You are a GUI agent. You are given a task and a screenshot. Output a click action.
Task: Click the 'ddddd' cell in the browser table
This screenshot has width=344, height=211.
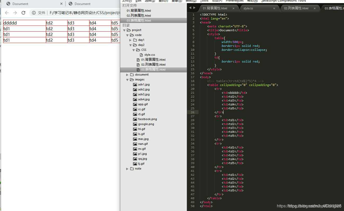pyautogui.click(x=24, y=23)
